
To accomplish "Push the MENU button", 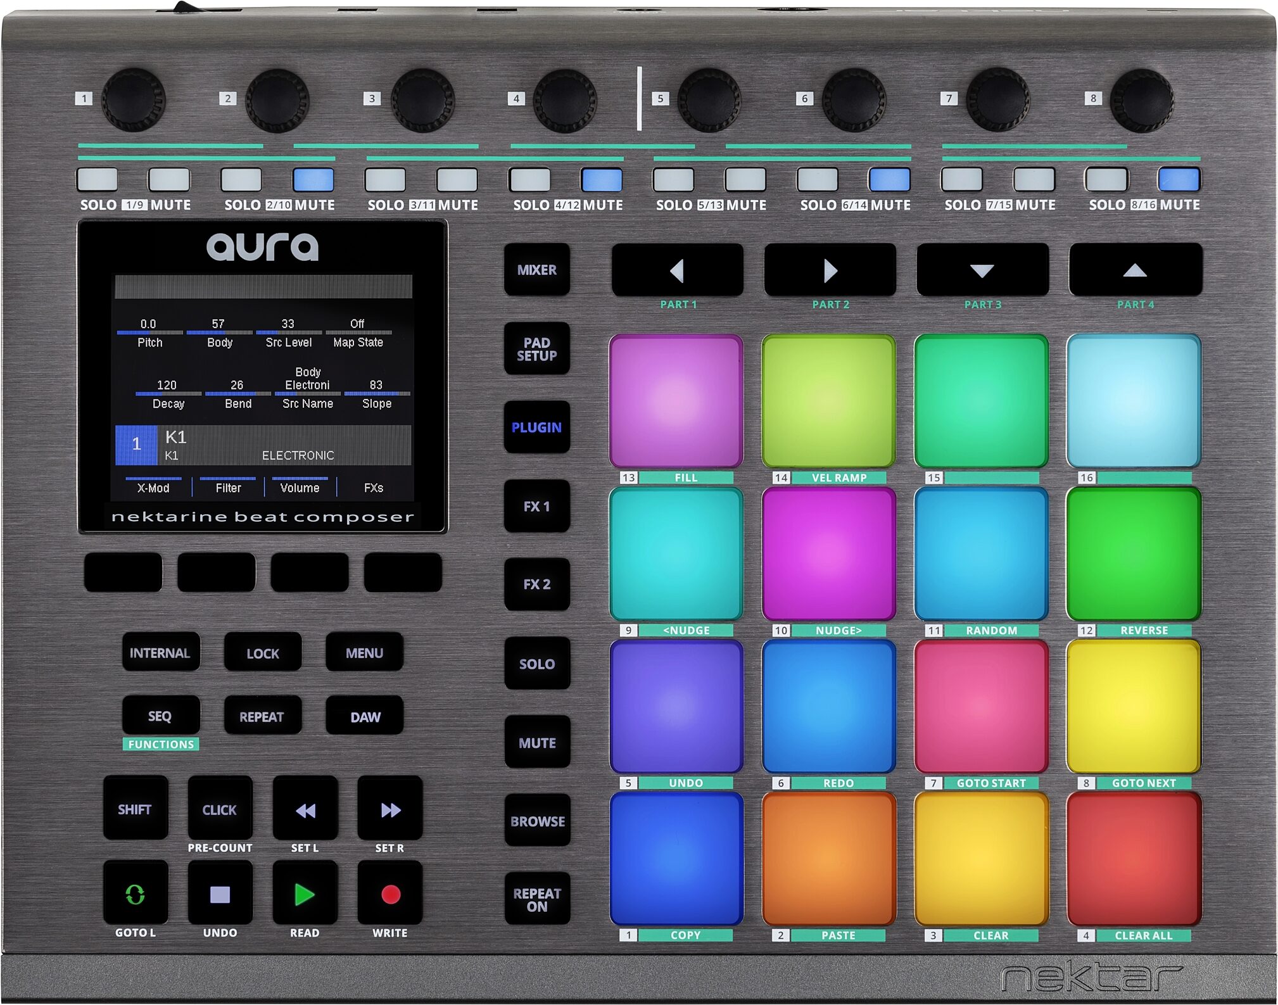I will 365,652.
